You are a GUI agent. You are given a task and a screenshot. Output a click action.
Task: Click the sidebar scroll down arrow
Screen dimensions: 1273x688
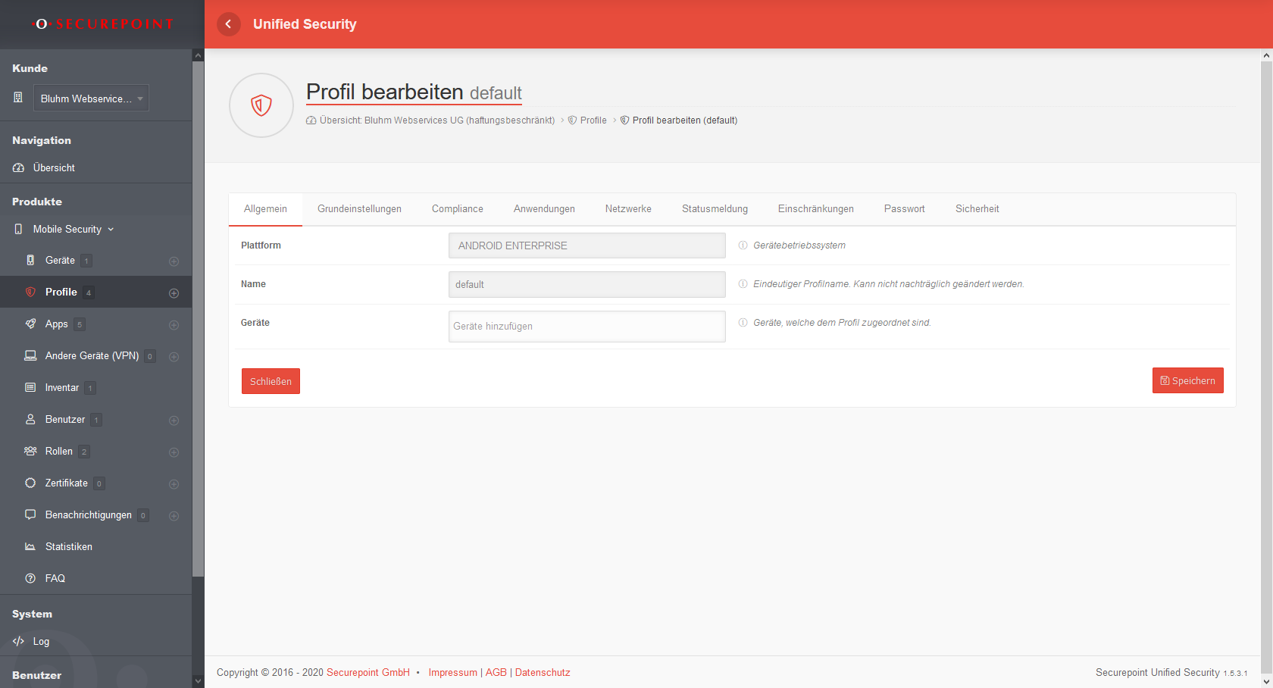[x=198, y=681]
